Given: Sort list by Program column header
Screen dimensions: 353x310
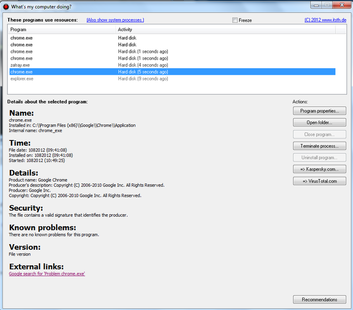Looking at the screenshot, I should 61,30.
